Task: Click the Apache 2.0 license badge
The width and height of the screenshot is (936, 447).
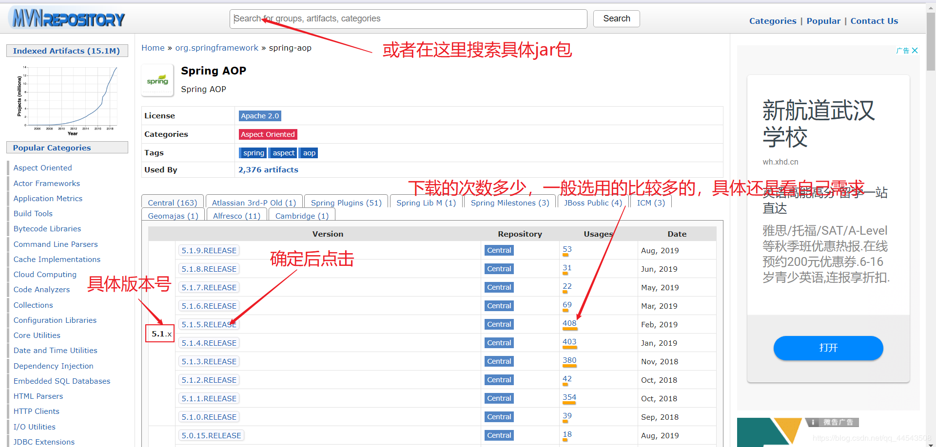Action: pyautogui.click(x=260, y=116)
